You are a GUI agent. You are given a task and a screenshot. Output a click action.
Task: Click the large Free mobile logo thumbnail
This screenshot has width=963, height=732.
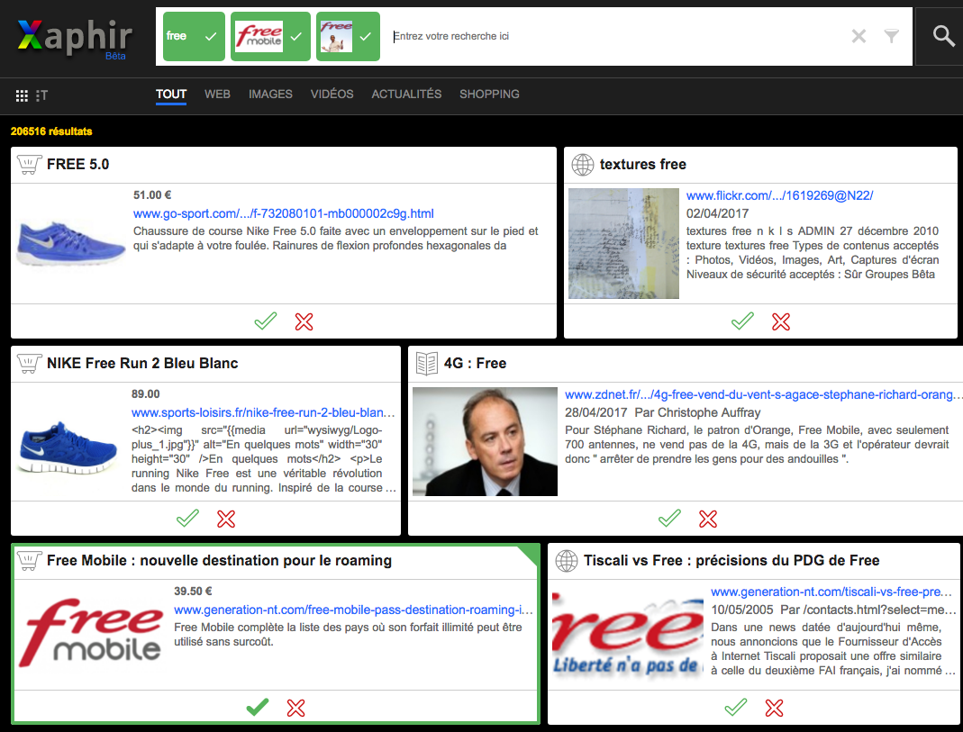[92, 632]
